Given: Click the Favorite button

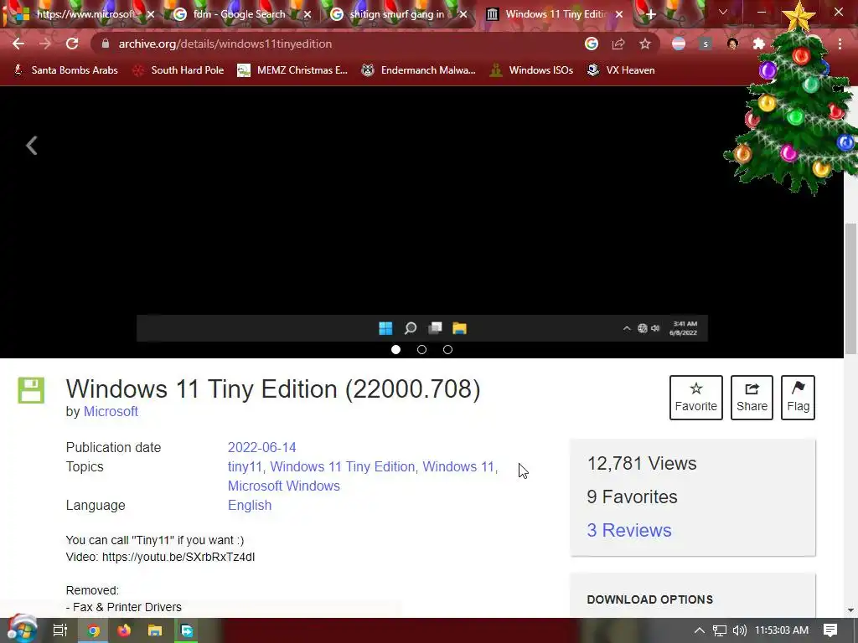Looking at the screenshot, I should pos(696,398).
